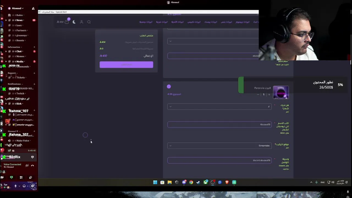The image size is (352, 198).
Task: Open the dropdown at top of the cart form
Action: click(x=213, y=41)
